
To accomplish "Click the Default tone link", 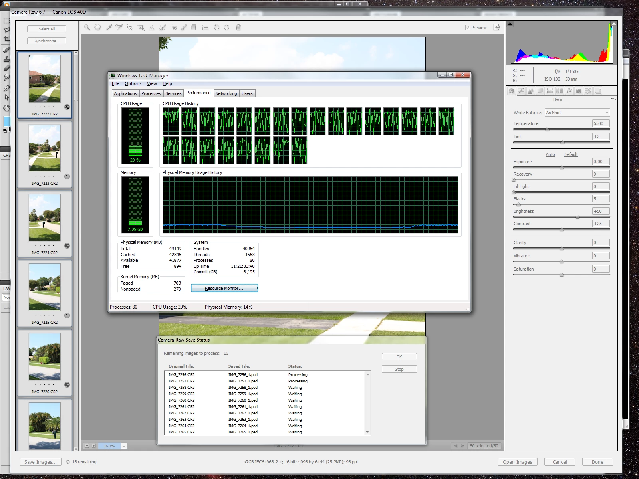I will click(571, 154).
